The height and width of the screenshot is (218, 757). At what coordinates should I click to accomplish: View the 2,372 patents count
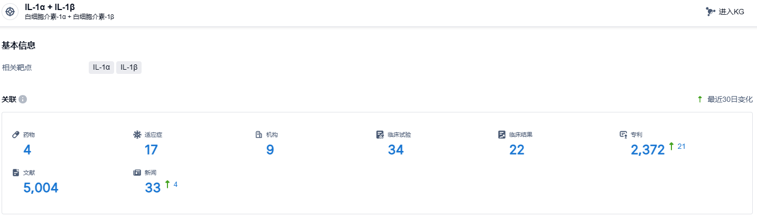click(x=648, y=150)
